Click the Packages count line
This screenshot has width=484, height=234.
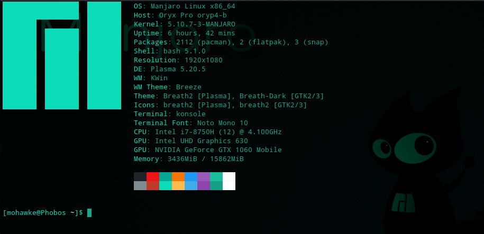tap(231, 42)
